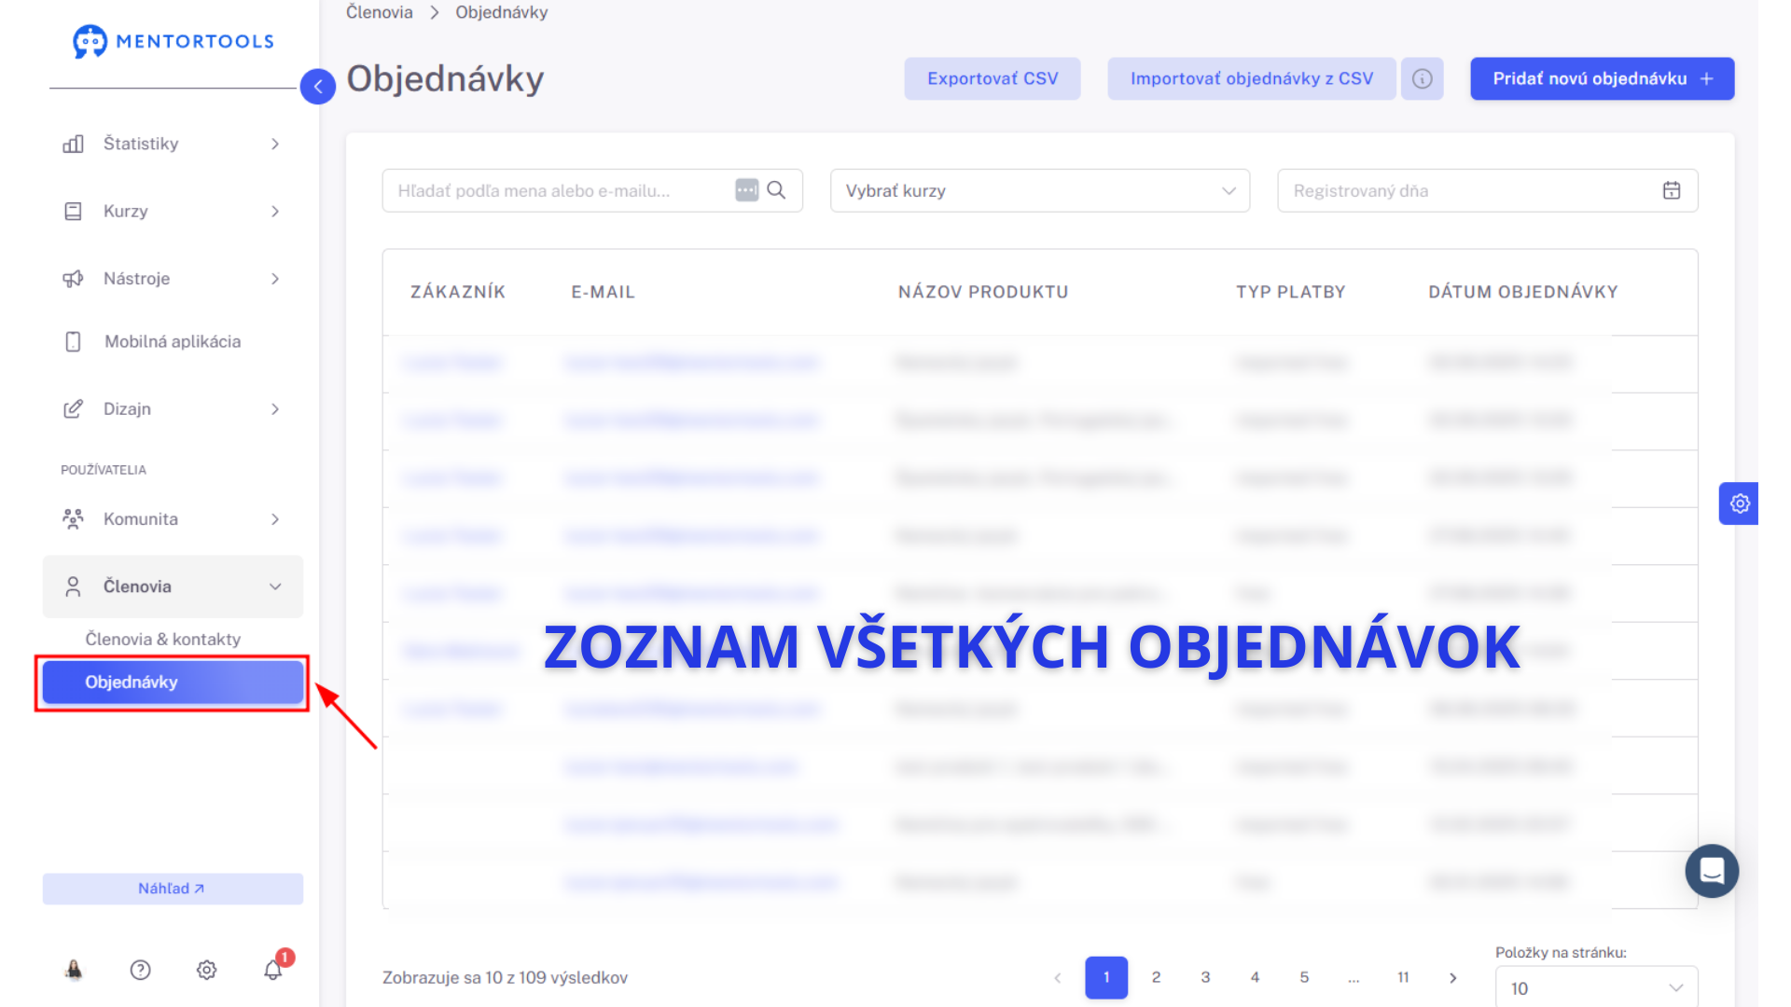Screen dimensions: 1791x1007
Task: Click the search magnifier icon
Action: [776, 190]
